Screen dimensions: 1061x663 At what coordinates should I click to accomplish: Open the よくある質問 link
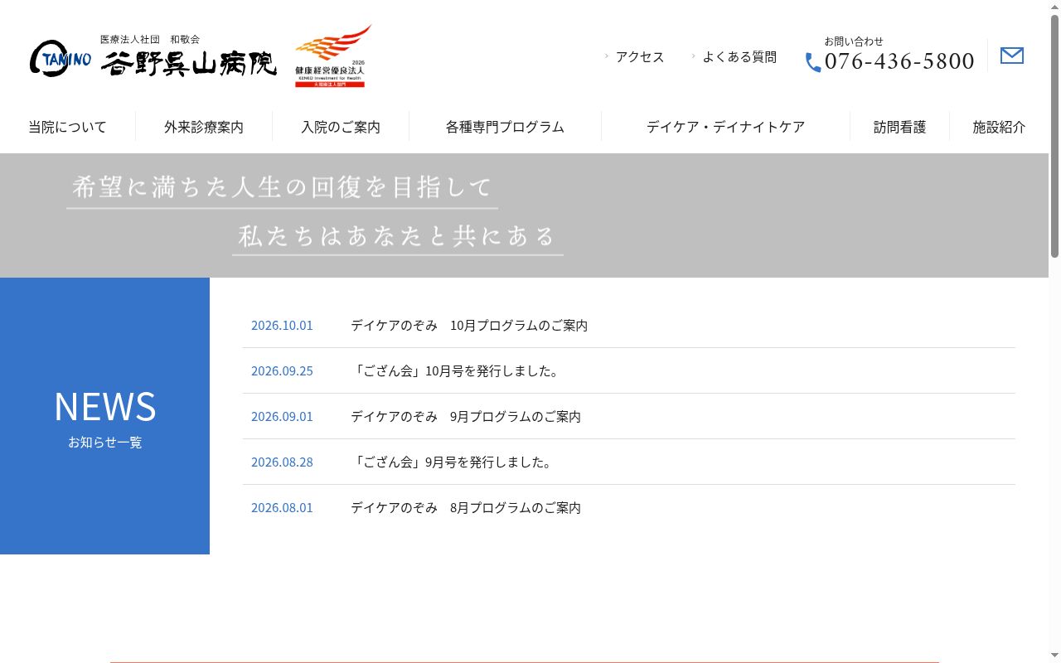pos(739,56)
